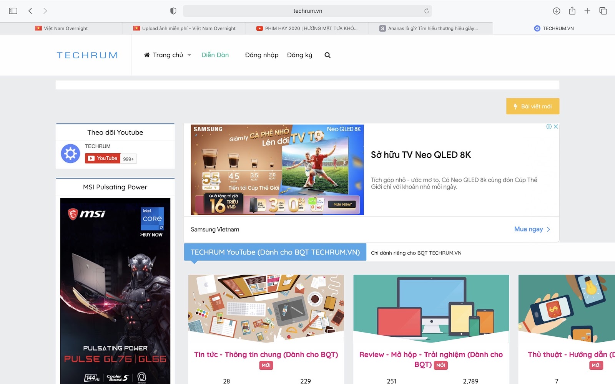Go forward with the forward arrow
615x384 pixels.
pyautogui.click(x=45, y=11)
